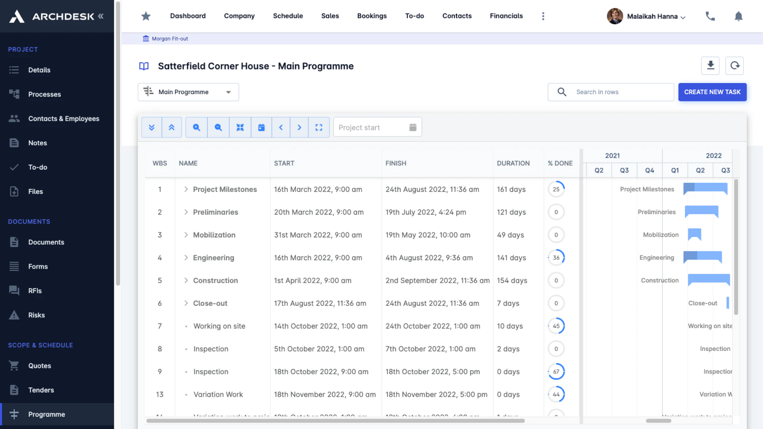The width and height of the screenshot is (763, 429).
Task: Open the notifications bell icon
Action: pyautogui.click(x=738, y=16)
